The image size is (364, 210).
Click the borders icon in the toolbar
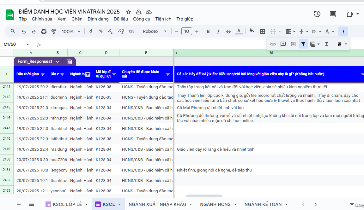coord(262,32)
